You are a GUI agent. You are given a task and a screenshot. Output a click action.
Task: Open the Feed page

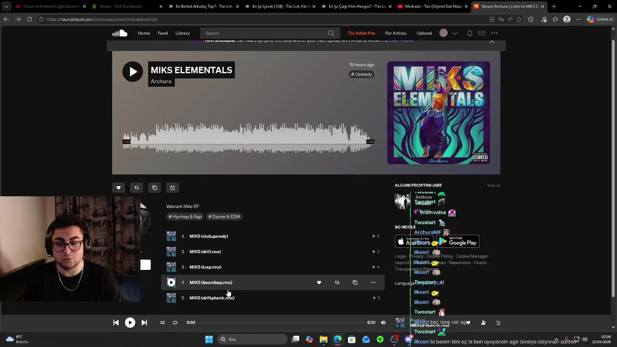[x=163, y=33]
